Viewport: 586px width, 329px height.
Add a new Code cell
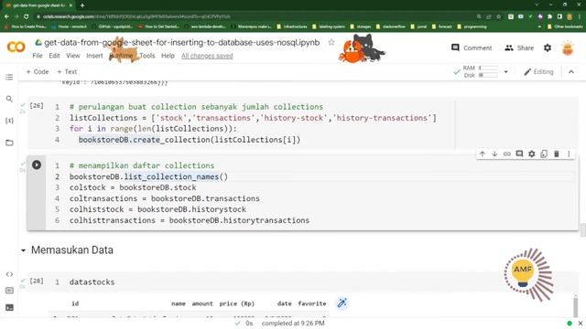[x=38, y=71]
